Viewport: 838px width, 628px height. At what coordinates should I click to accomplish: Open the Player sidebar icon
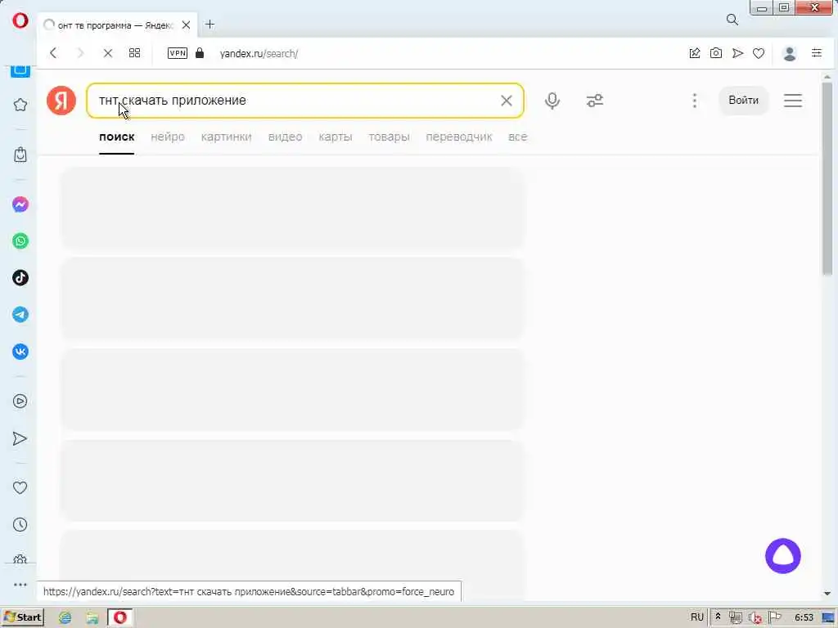(x=20, y=401)
